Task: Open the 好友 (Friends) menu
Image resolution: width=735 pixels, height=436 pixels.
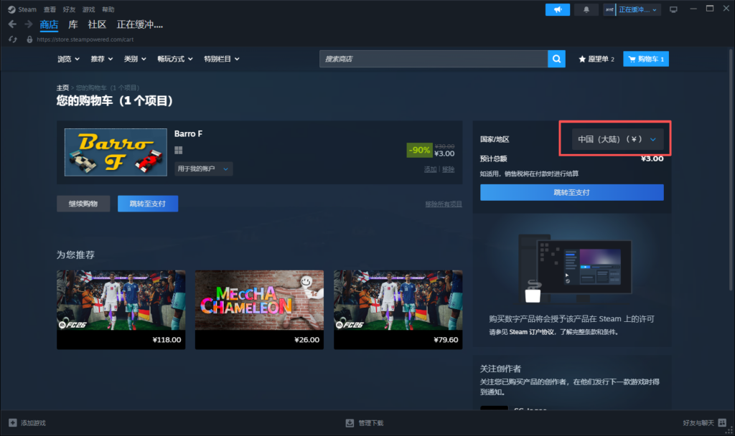Action: pos(69,9)
